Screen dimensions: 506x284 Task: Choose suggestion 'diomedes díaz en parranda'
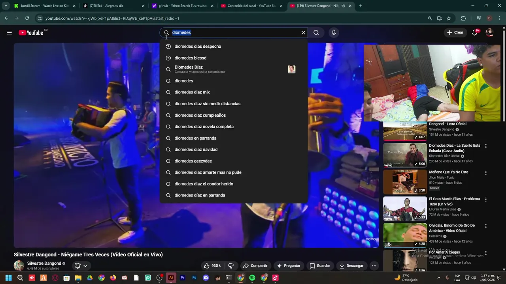234,195
